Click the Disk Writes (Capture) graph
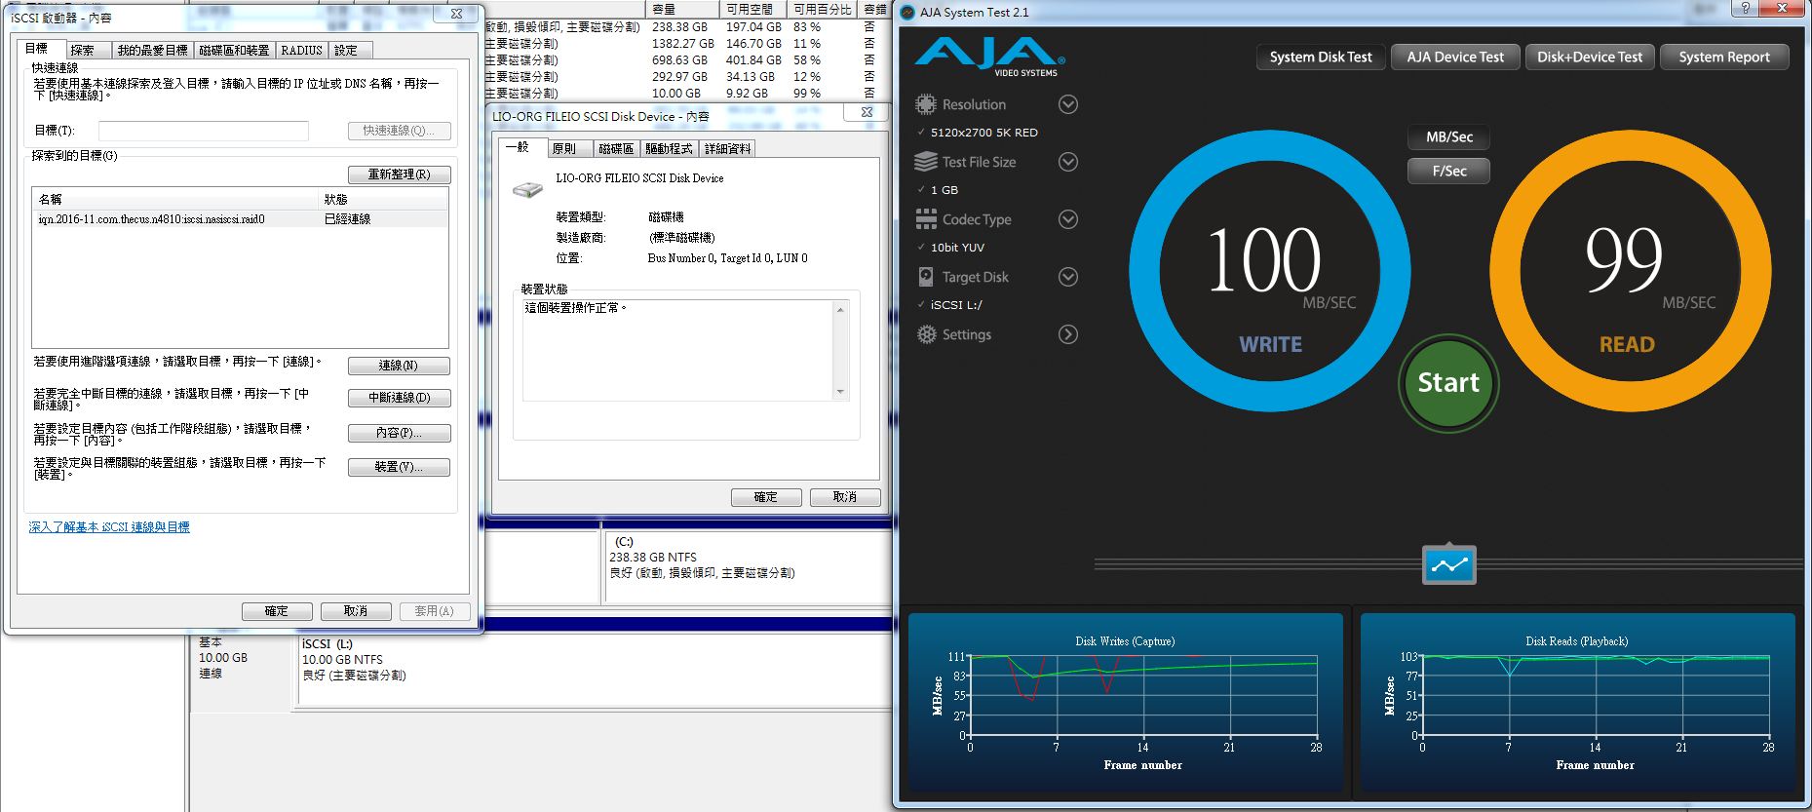This screenshot has height=812, width=1812. (x=1125, y=701)
